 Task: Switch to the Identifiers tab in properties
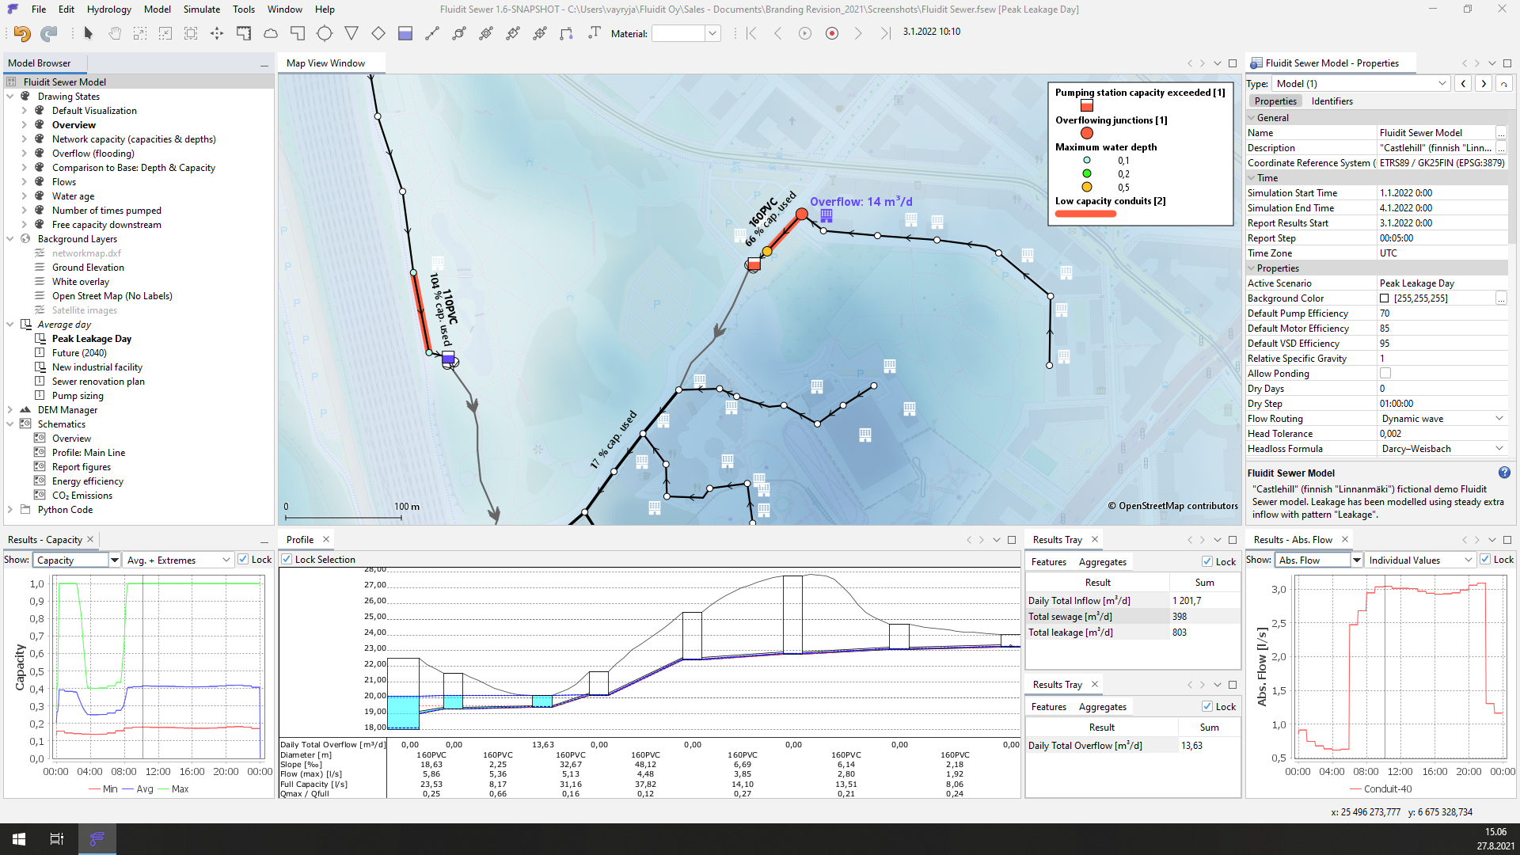[x=1332, y=101]
